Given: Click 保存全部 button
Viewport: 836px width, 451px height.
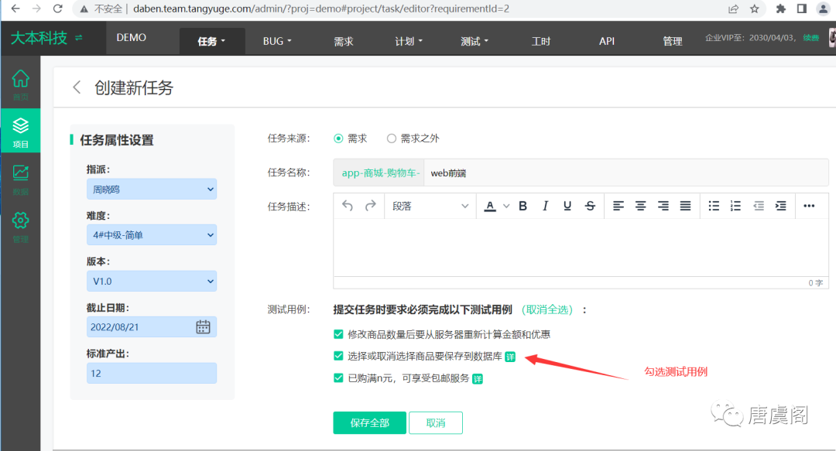Looking at the screenshot, I should [x=369, y=422].
